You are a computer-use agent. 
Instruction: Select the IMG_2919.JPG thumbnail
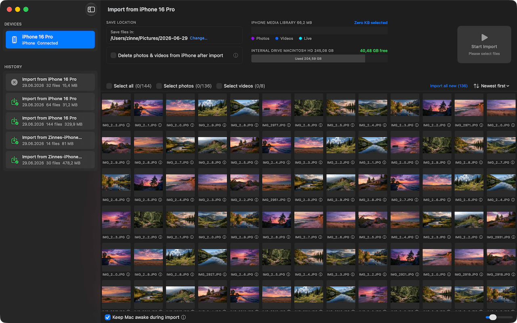point(469,257)
